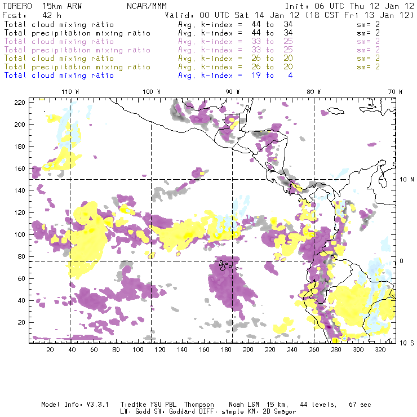417x417 pixels.
Task: Select the y-axis grid label "20"
Action: (x=22, y=322)
